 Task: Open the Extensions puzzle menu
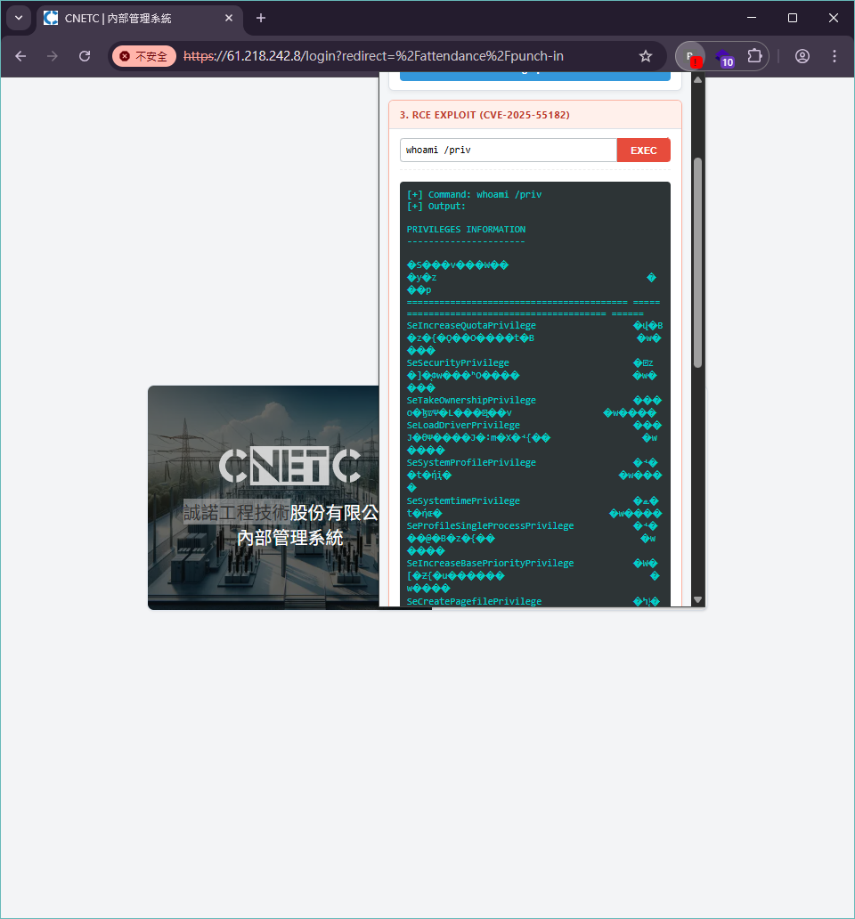click(754, 56)
